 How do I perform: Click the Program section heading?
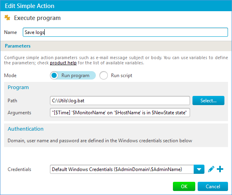tap(18, 88)
